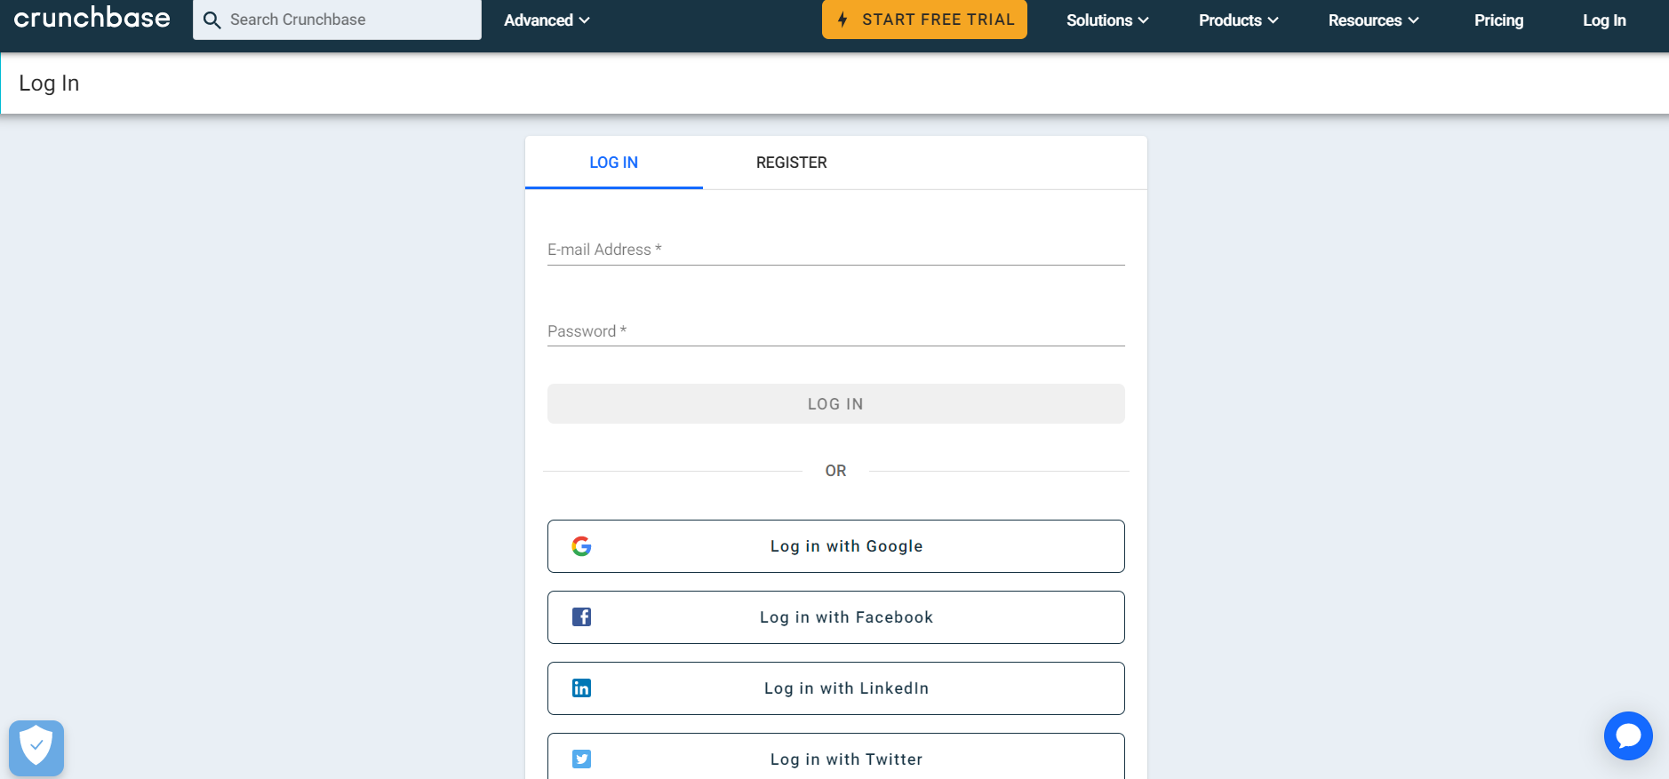Click the Log In page heading

49,83
